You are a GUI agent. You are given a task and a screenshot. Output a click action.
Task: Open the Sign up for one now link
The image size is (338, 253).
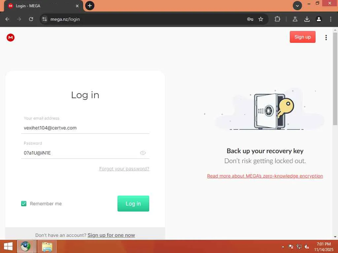(x=111, y=235)
